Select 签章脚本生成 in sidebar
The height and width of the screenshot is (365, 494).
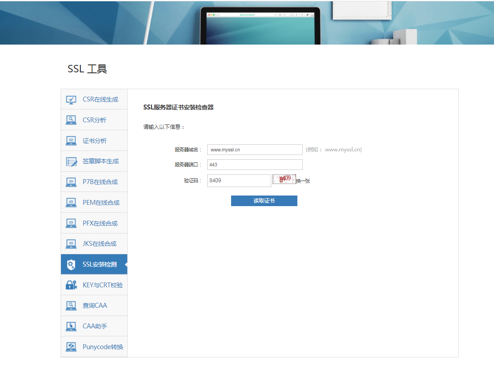coord(94,161)
